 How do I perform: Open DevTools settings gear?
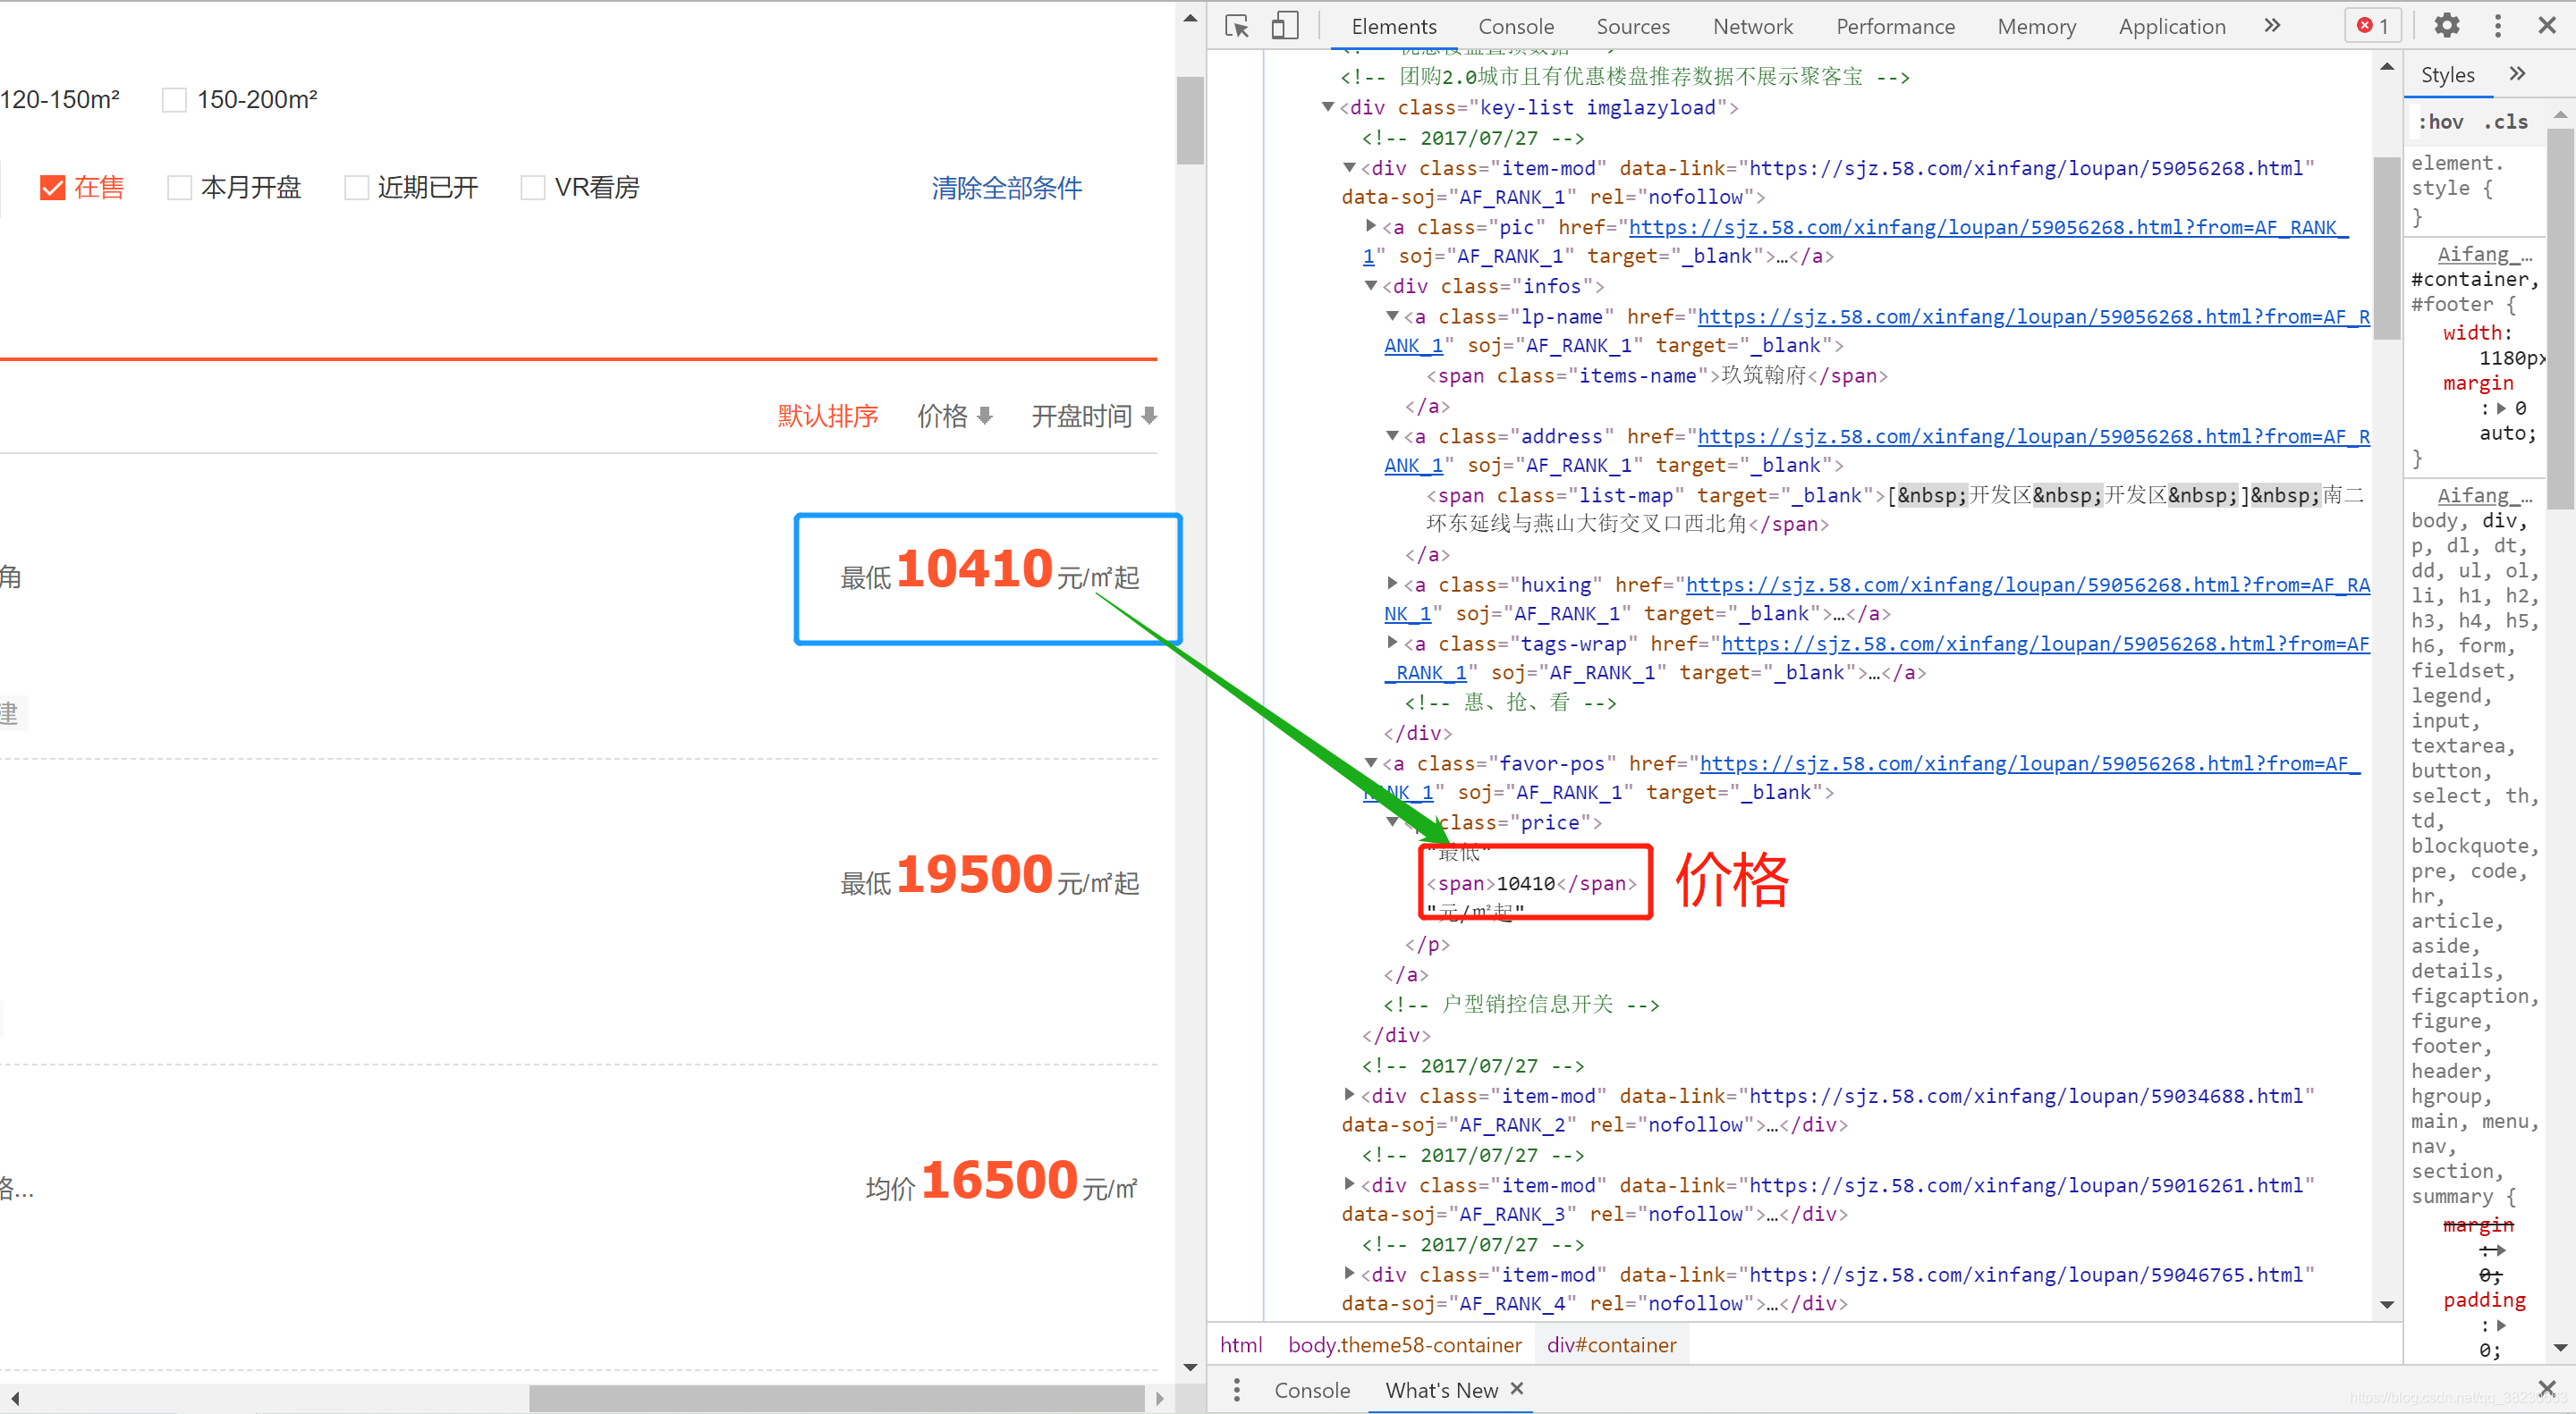tap(2446, 26)
